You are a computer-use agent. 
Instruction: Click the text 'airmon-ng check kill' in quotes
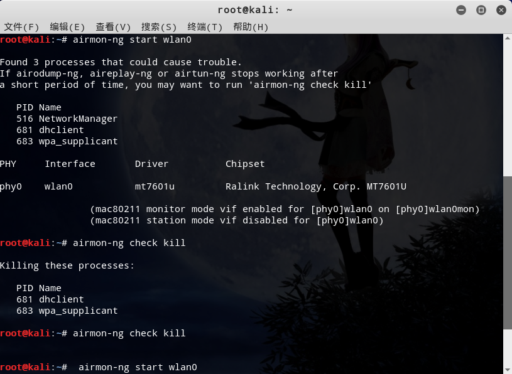pyautogui.click(x=312, y=85)
